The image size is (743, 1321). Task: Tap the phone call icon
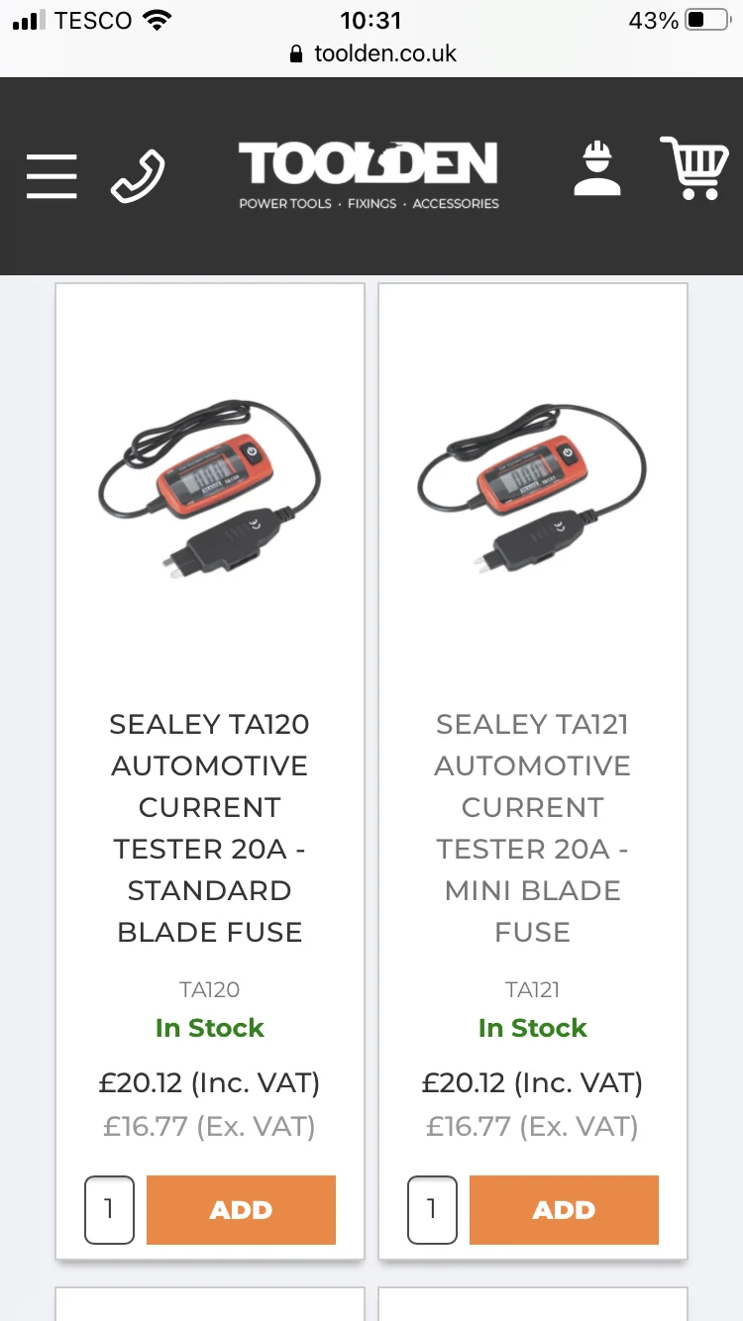point(138,176)
